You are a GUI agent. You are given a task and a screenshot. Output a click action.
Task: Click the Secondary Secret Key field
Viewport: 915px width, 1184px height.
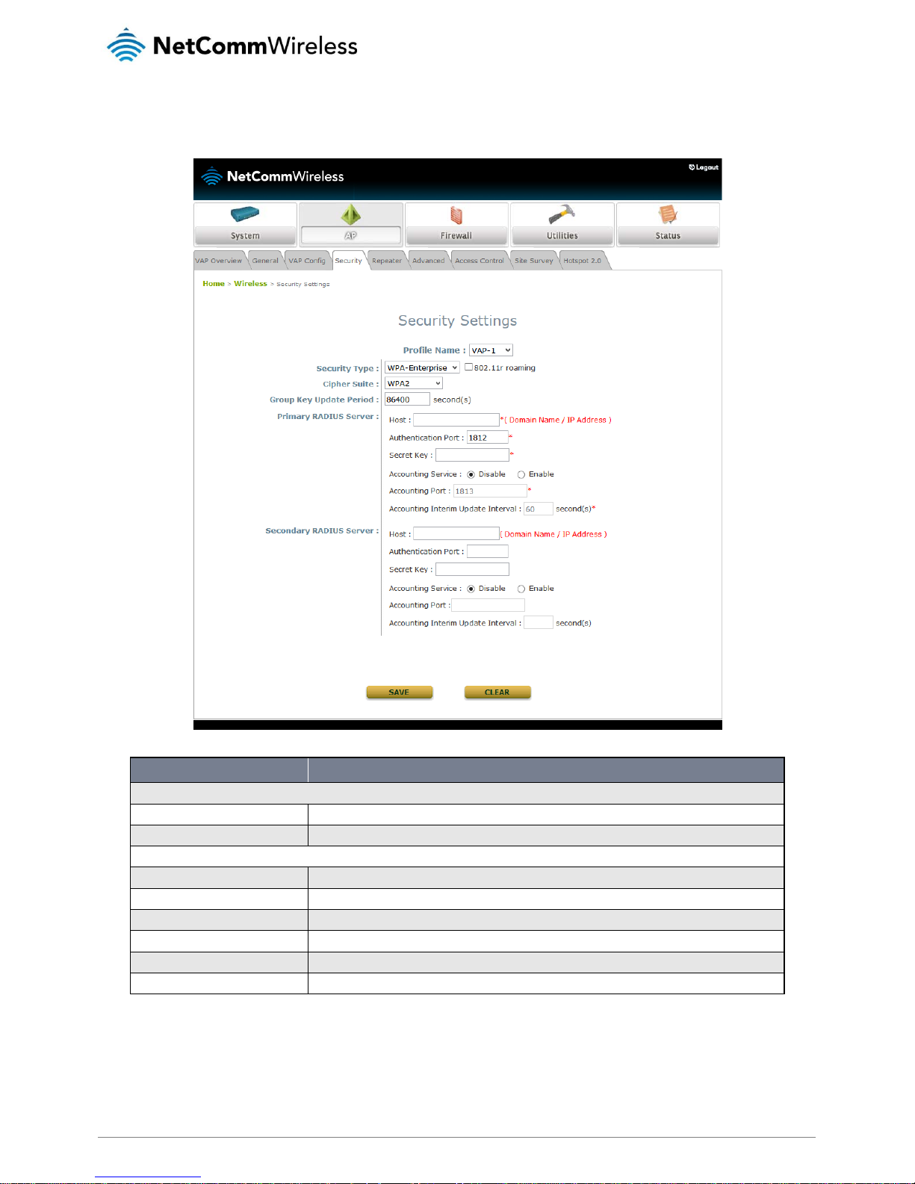pyautogui.click(x=472, y=569)
